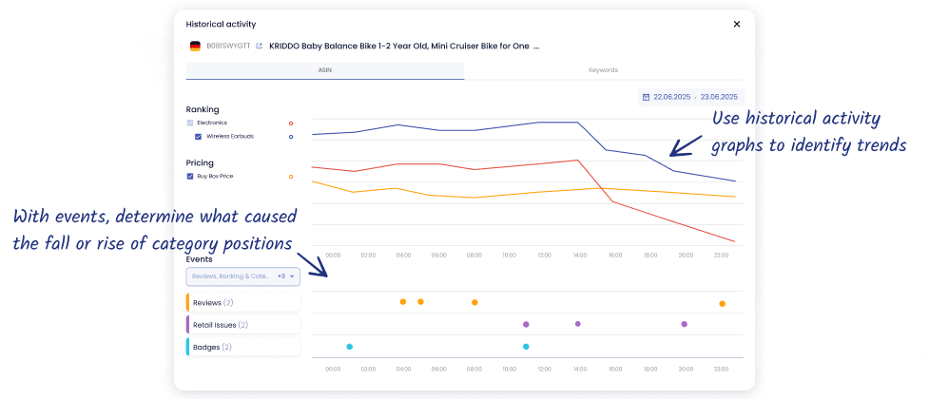The width and height of the screenshot is (929, 399).
Task: Open the Events filter dropdown
Action: (x=243, y=276)
